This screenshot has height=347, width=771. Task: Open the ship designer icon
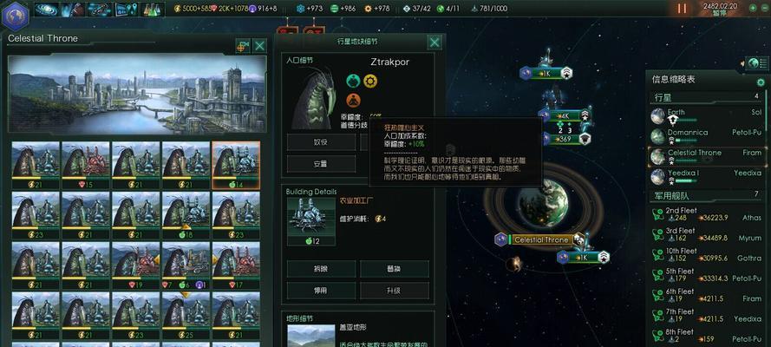coord(100,9)
